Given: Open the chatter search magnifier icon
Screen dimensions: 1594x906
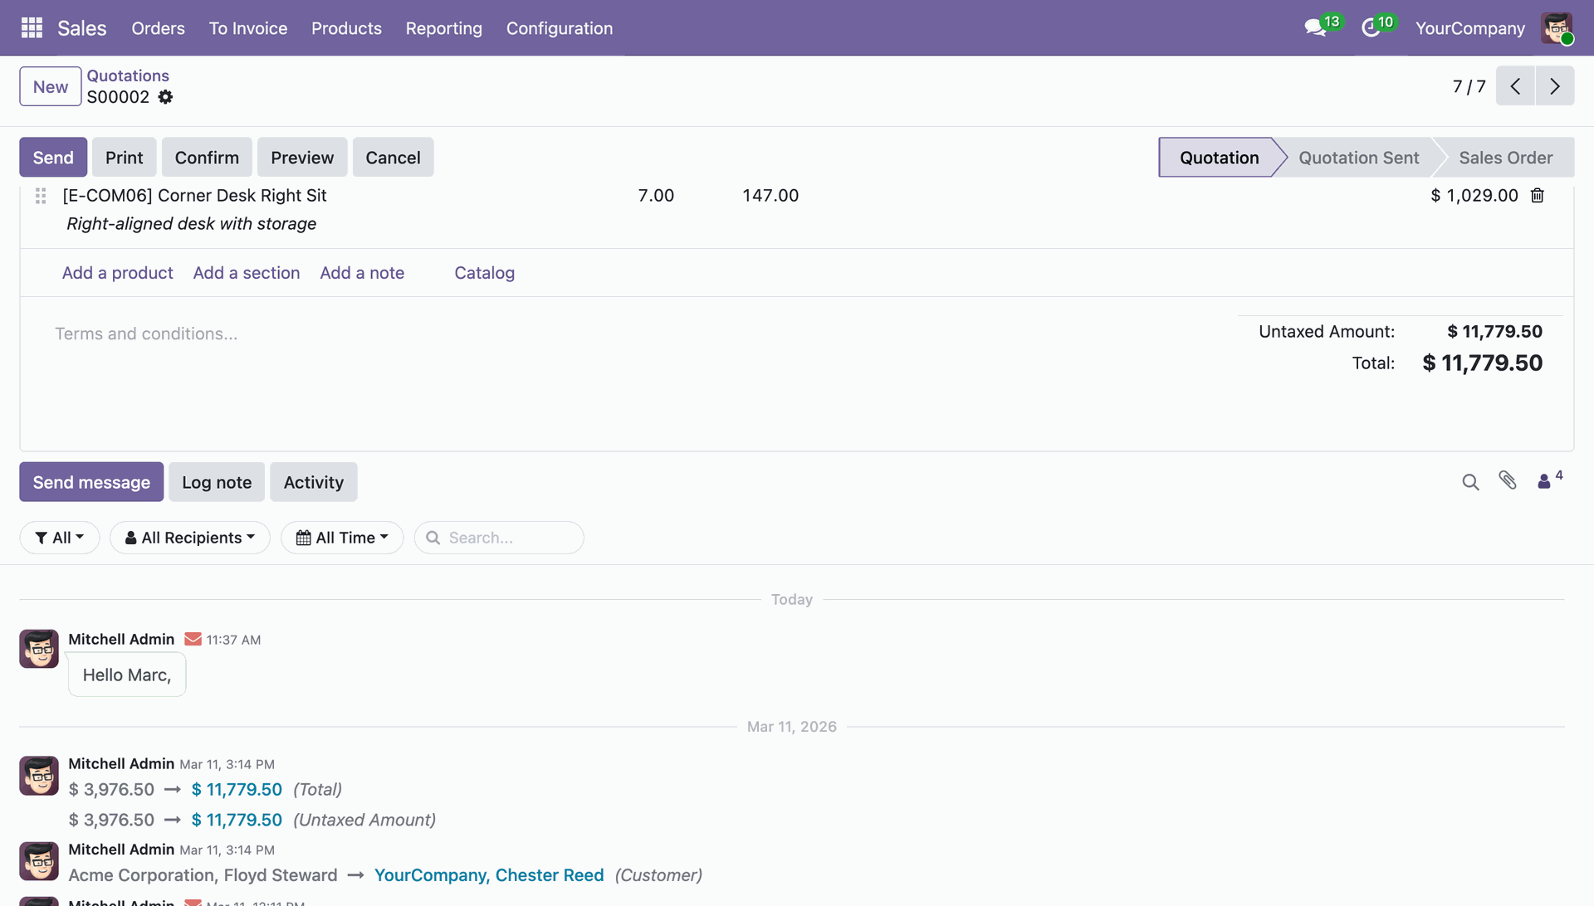Looking at the screenshot, I should tap(1470, 482).
